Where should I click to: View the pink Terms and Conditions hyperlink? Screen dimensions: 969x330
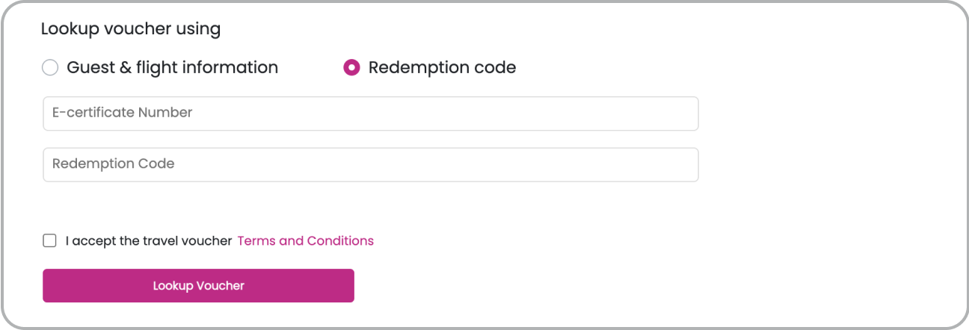(x=305, y=240)
